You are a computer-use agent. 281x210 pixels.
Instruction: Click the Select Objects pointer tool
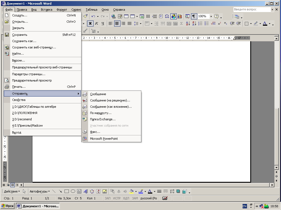24,191
